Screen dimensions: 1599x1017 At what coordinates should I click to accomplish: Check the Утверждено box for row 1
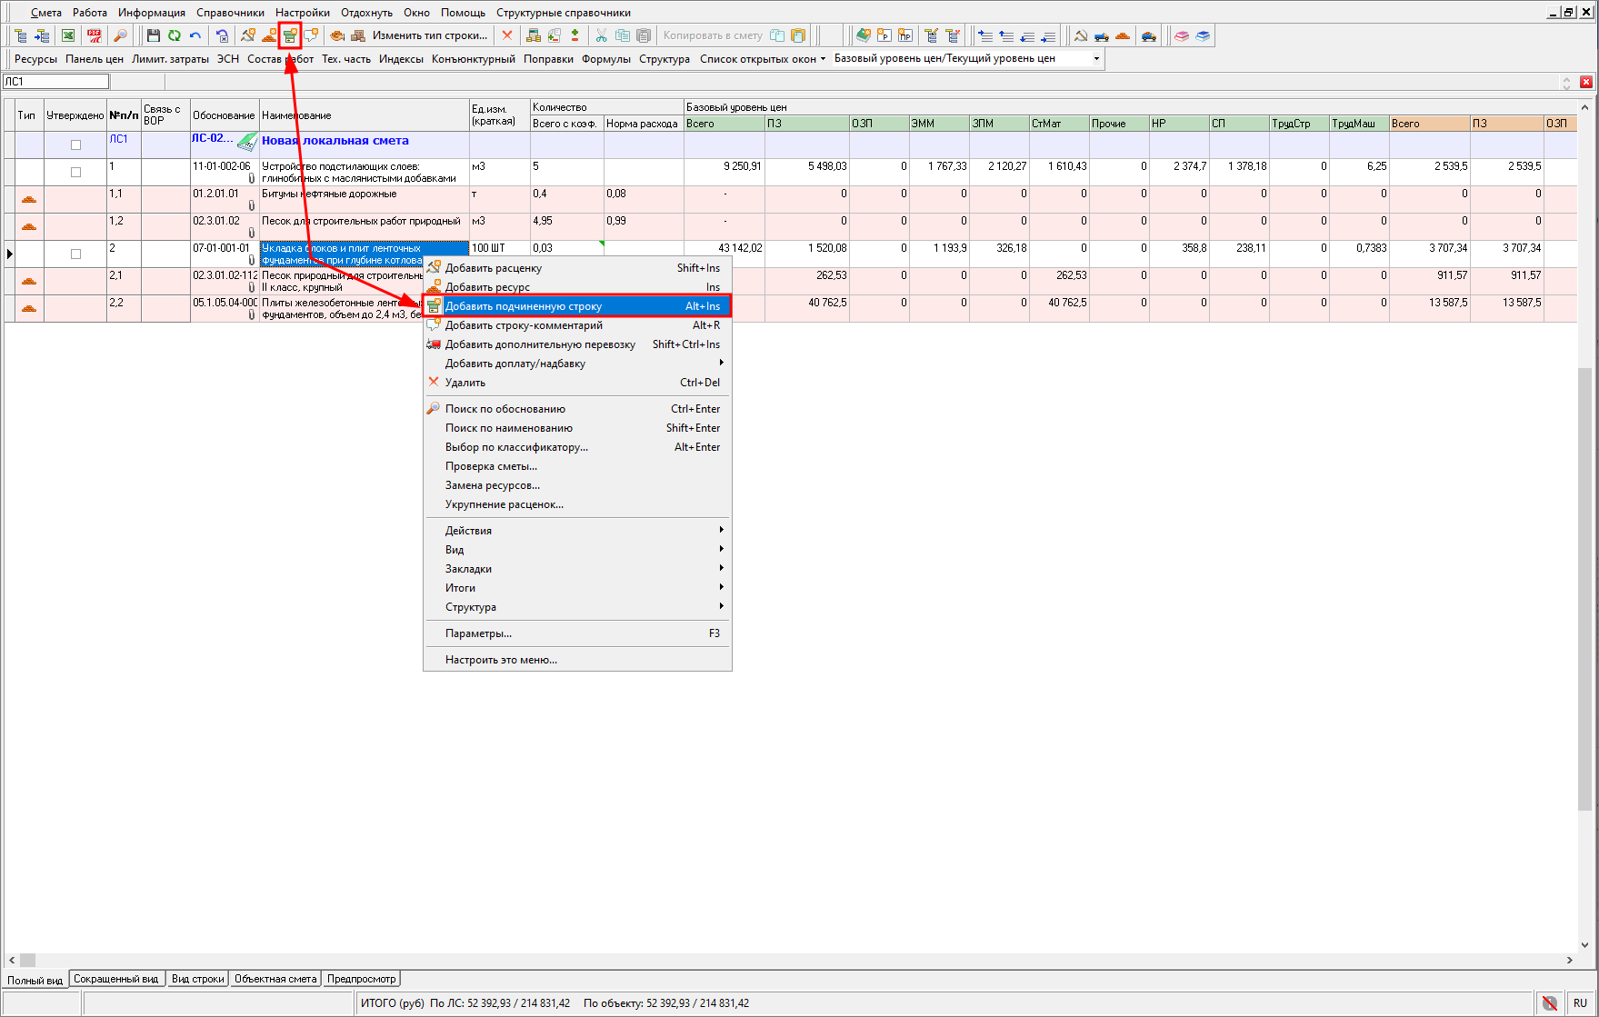tap(75, 173)
